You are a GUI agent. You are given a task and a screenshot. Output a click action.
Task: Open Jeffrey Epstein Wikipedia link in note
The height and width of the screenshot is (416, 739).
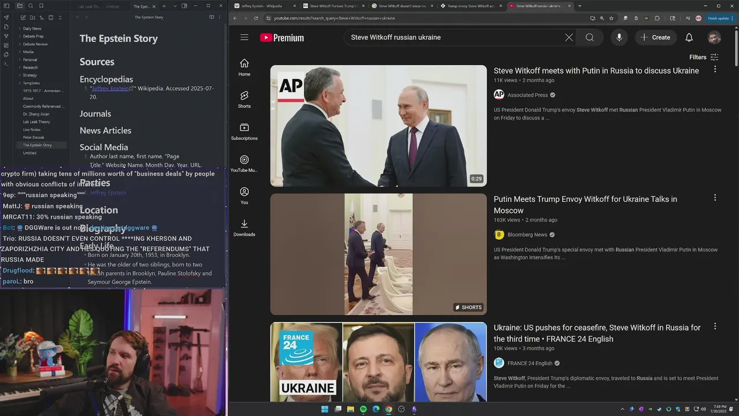pyautogui.click(x=111, y=88)
